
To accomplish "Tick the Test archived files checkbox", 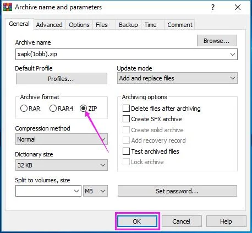I will (126, 151).
